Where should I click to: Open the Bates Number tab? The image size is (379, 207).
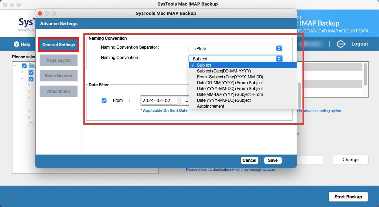tap(59, 76)
